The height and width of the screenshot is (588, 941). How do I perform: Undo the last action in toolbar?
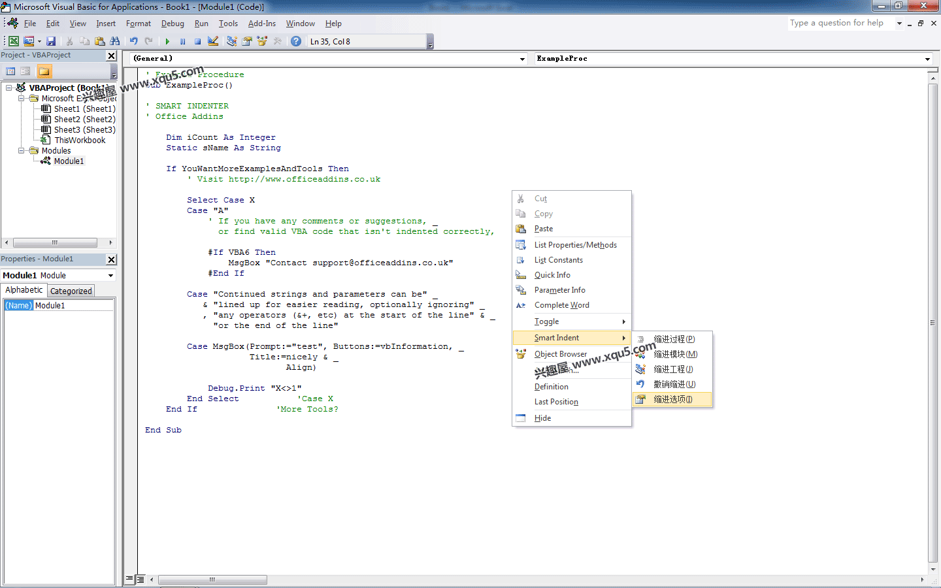click(x=134, y=41)
